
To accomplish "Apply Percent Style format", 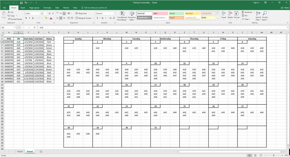I will (102, 18).
